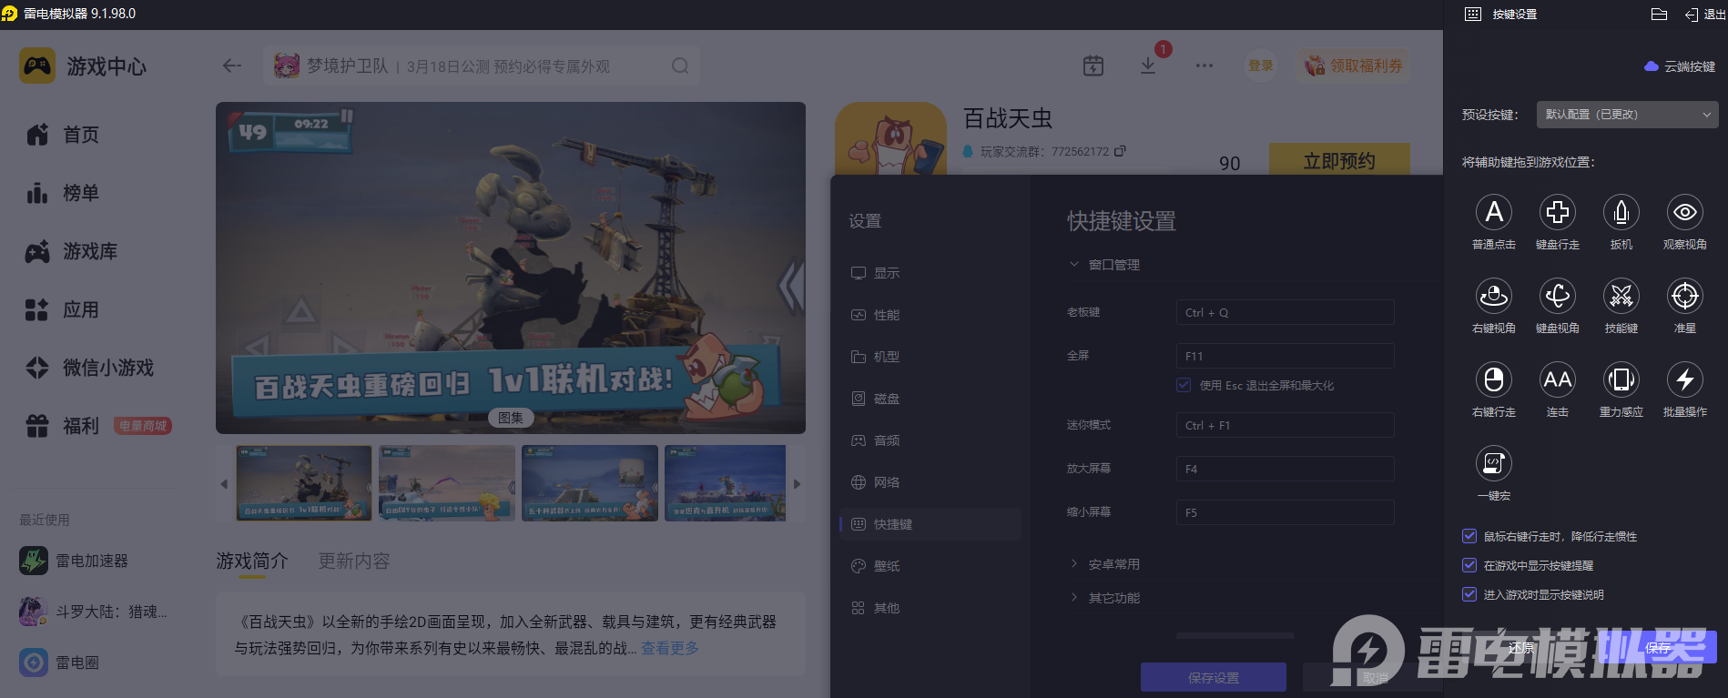Open 云端按键 cloud key mappings
Screen dimensions: 1728x698
[1680, 66]
